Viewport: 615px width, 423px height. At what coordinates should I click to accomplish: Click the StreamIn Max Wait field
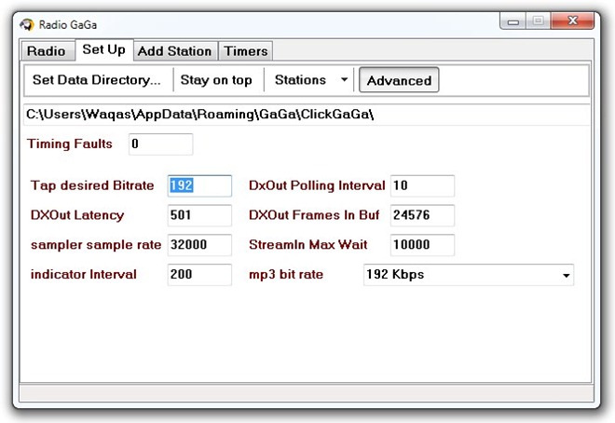(422, 245)
